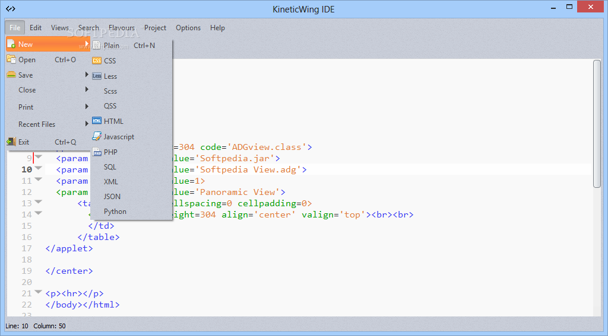608x336 pixels.
Task: Click the </body></html> line
Action: coord(83,305)
